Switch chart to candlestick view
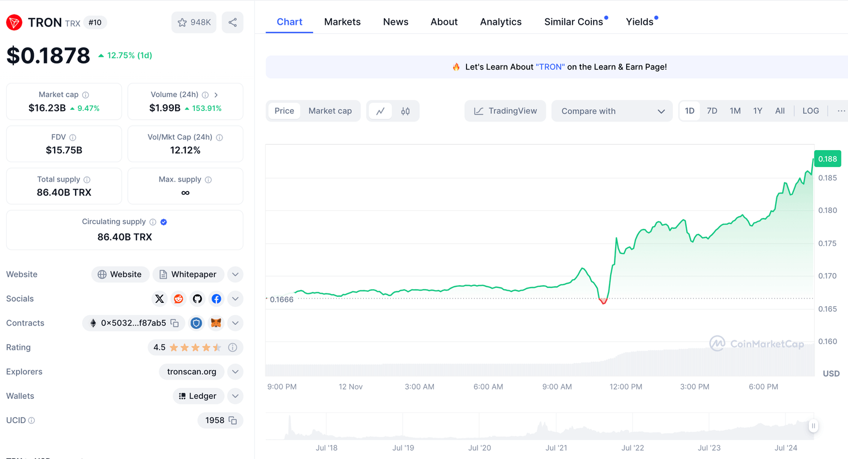The height and width of the screenshot is (459, 848). point(405,111)
